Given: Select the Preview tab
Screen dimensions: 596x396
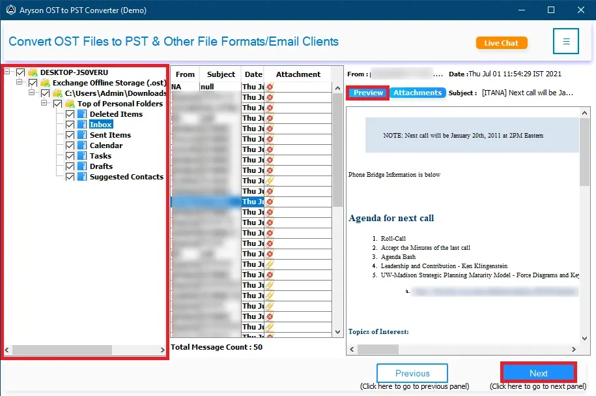Looking at the screenshot, I should pyautogui.click(x=368, y=93).
